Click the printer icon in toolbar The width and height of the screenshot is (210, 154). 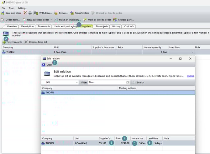pyautogui.click(x=30, y=13)
